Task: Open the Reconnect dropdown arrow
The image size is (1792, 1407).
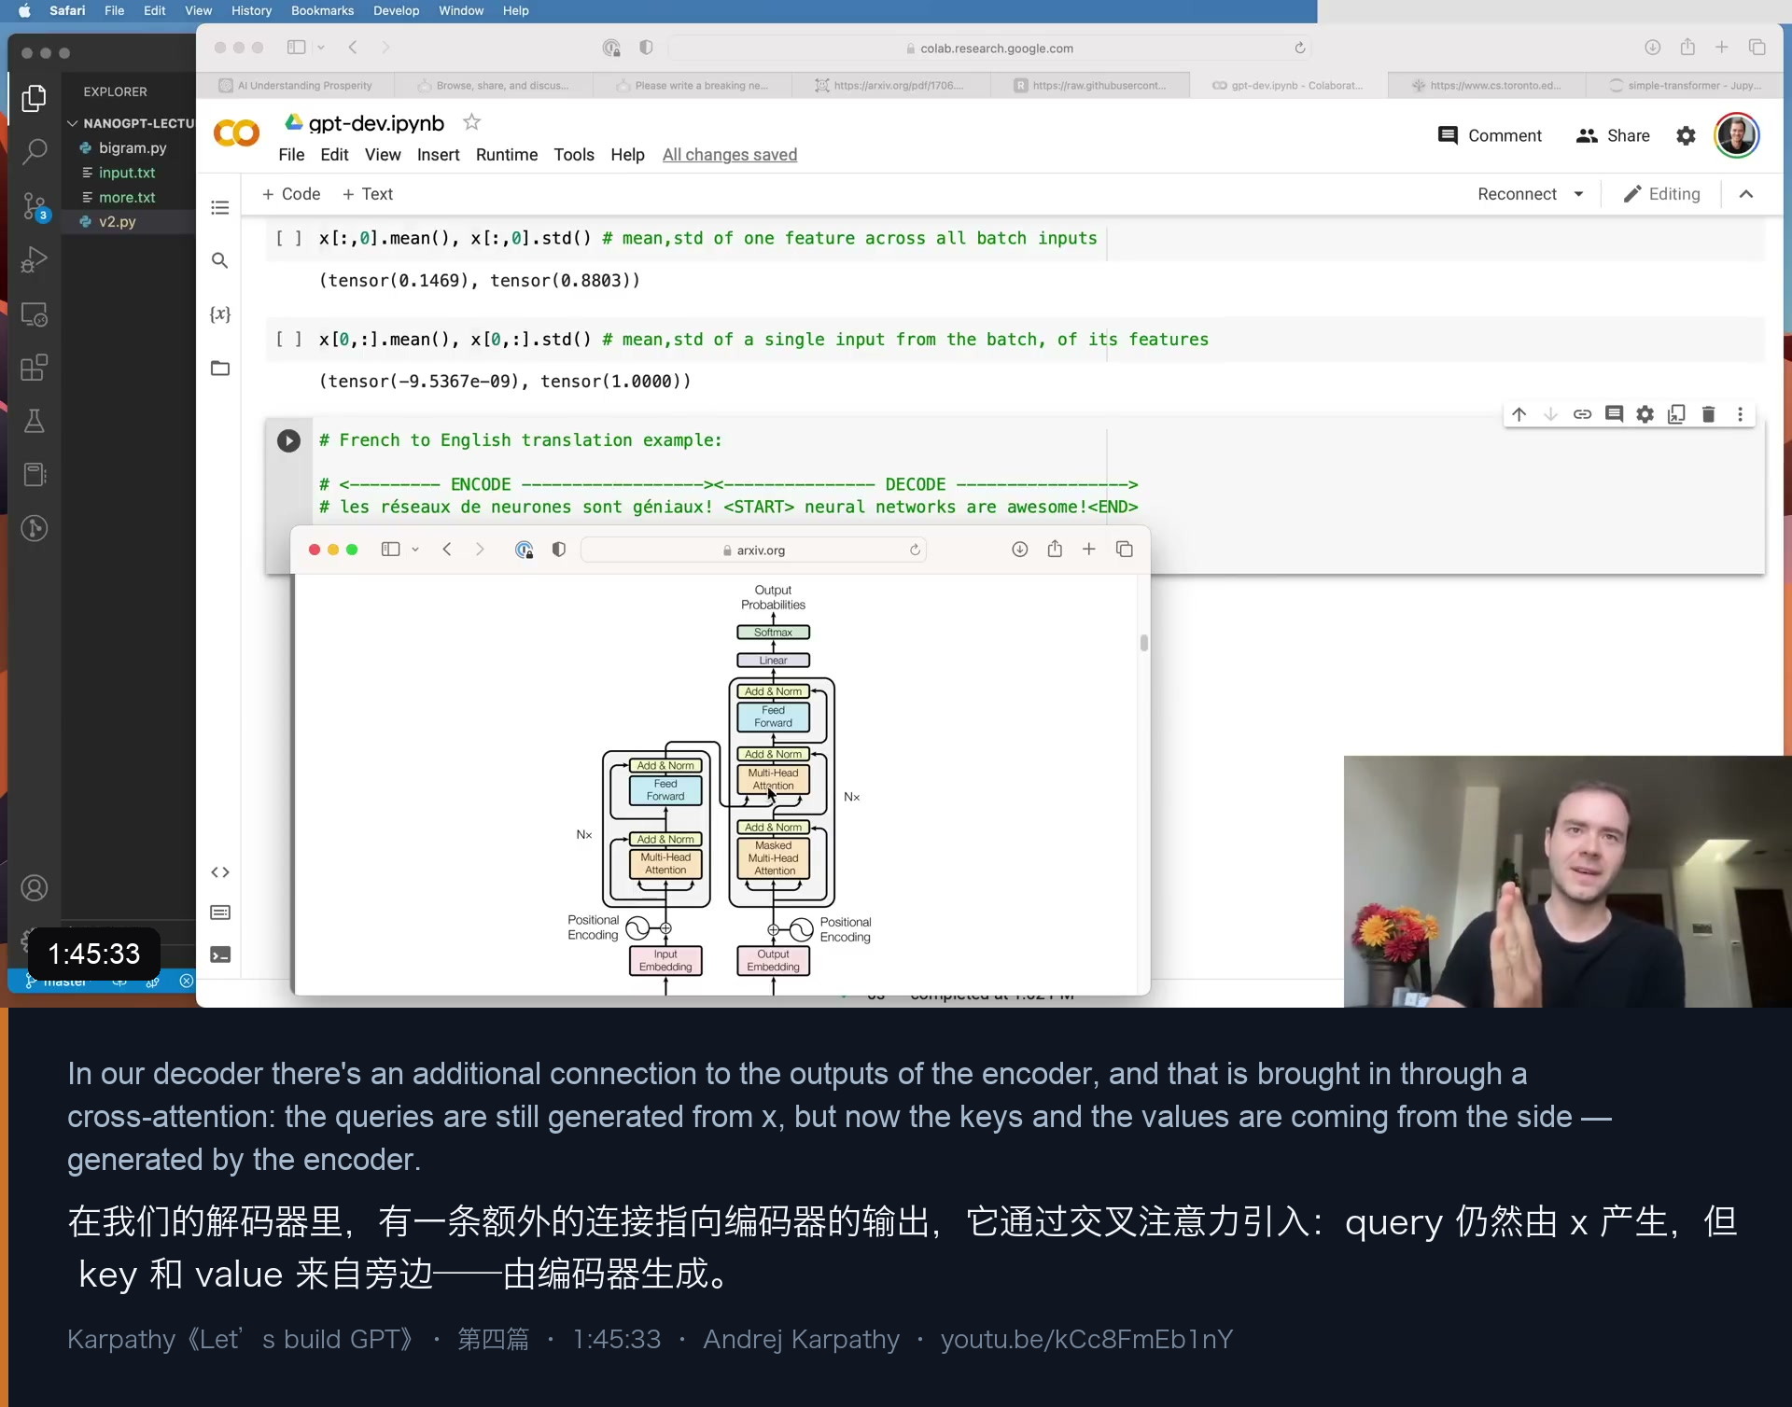Action: pyautogui.click(x=1579, y=194)
